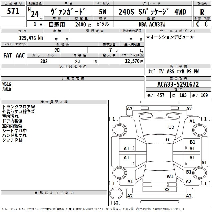Click the spare tire circle icon
The height and width of the screenshot is (212, 212).
pyautogui.click(x=116, y=193)
